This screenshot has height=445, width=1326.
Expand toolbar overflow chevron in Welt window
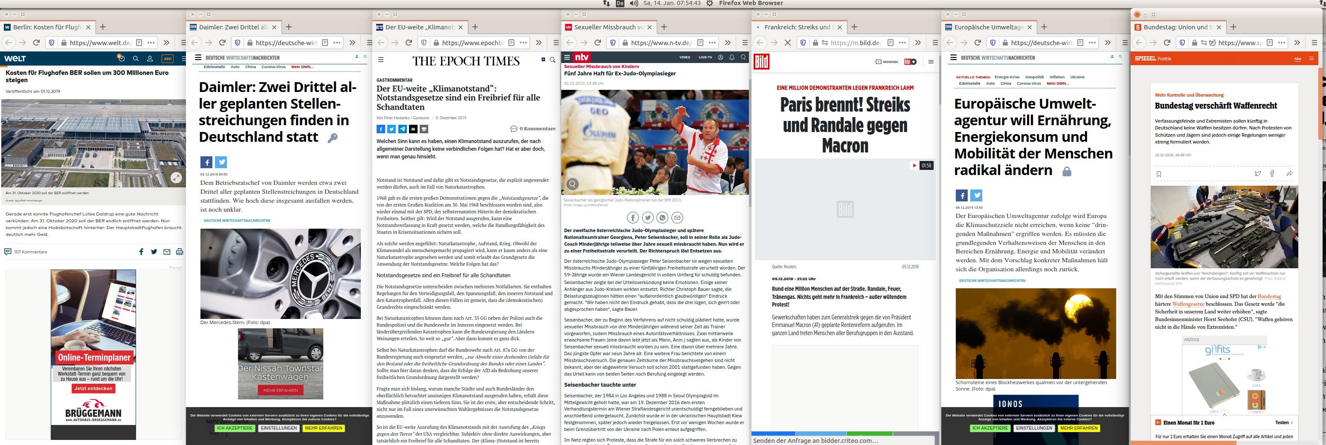(x=166, y=43)
